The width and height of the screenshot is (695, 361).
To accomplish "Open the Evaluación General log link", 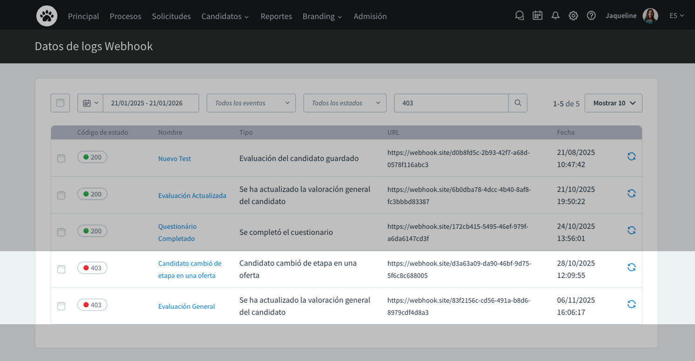I will pos(186,307).
